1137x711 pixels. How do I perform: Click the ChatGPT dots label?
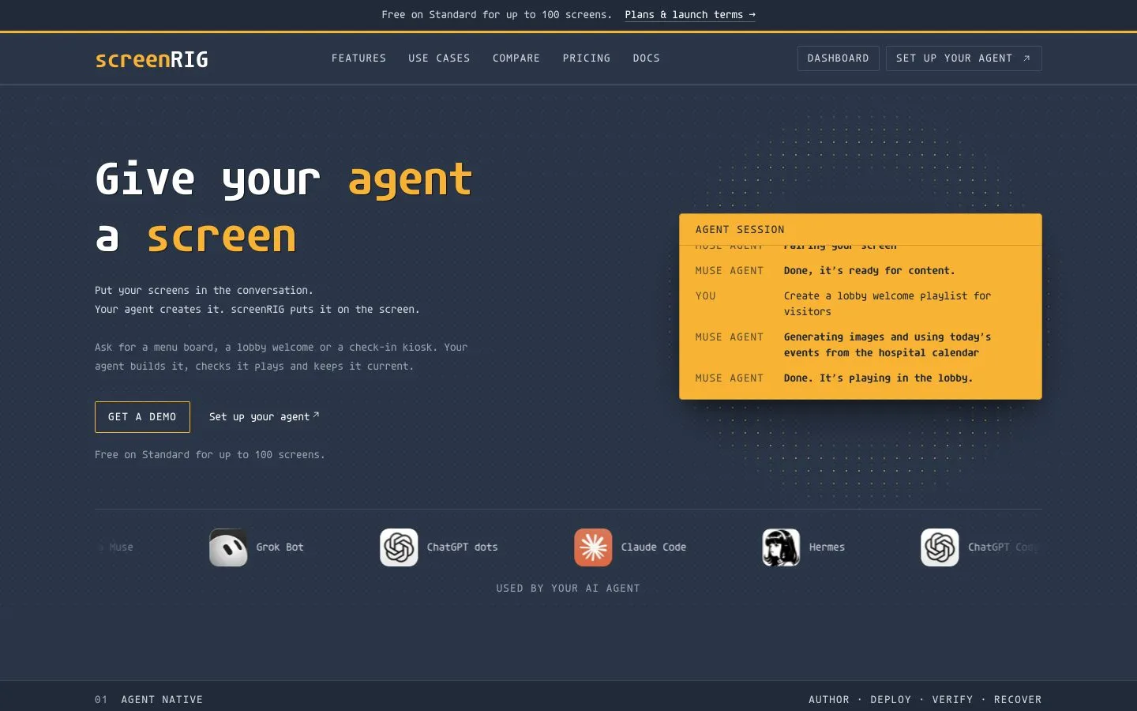tap(463, 547)
